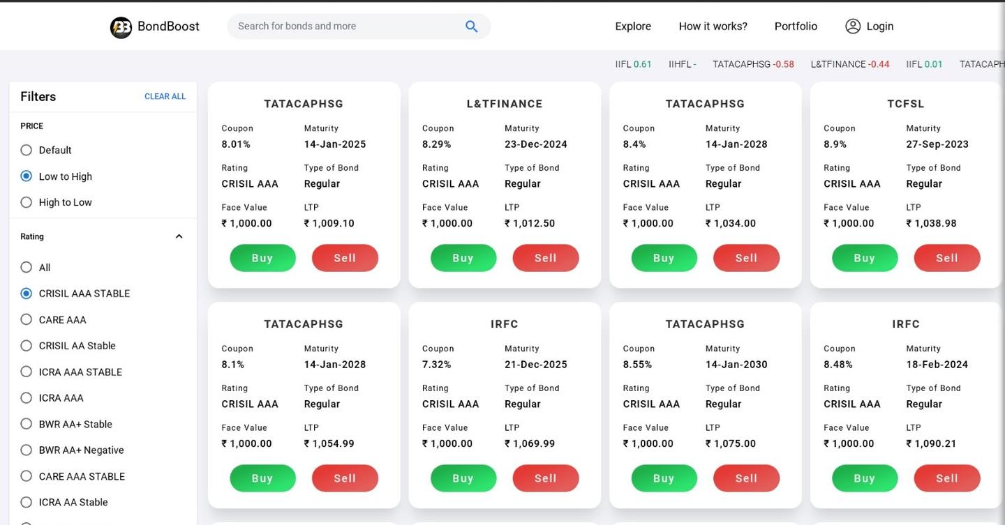This screenshot has width=1005, height=525.
Task: Click LTP value ₹ 1,090.21
Action: (x=932, y=444)
